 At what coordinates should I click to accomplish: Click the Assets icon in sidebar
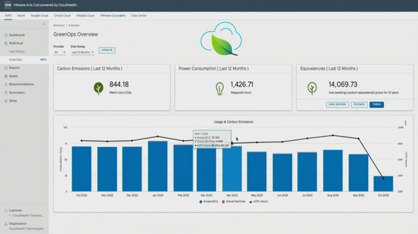coord(6,76)
